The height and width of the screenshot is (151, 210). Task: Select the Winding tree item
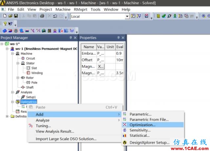pyautogui.click(x=37, y=73)
